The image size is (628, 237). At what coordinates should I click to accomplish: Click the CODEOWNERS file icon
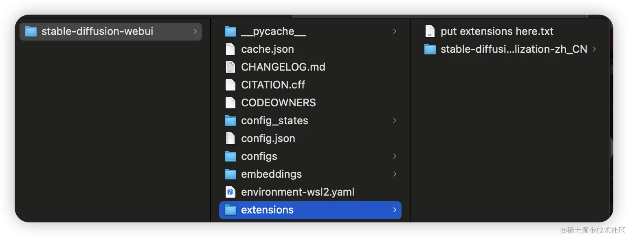231,103
